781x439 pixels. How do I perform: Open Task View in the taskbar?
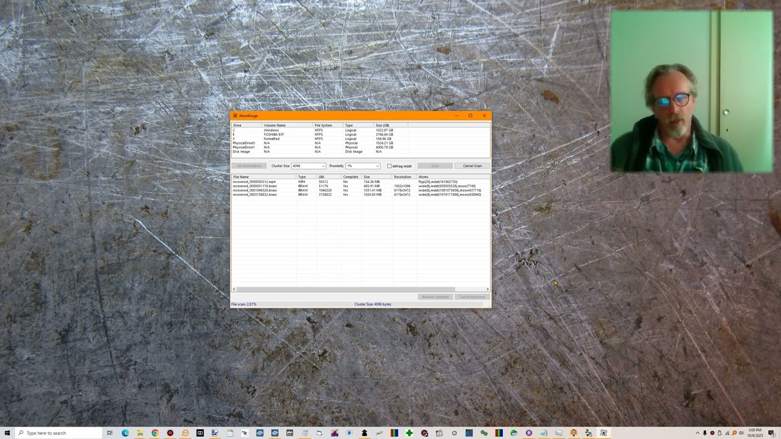[x=109, y=433]
